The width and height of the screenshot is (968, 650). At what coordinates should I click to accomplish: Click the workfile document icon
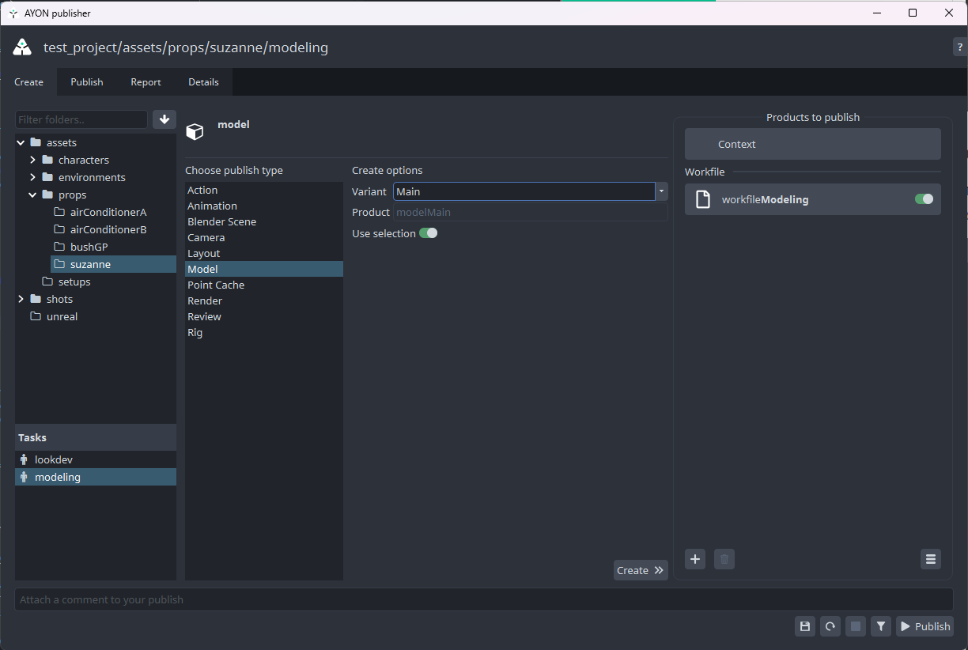coord(703,199)
